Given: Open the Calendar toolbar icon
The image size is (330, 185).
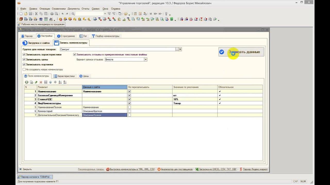Looking at the screenshot, I should click(140, 14).
